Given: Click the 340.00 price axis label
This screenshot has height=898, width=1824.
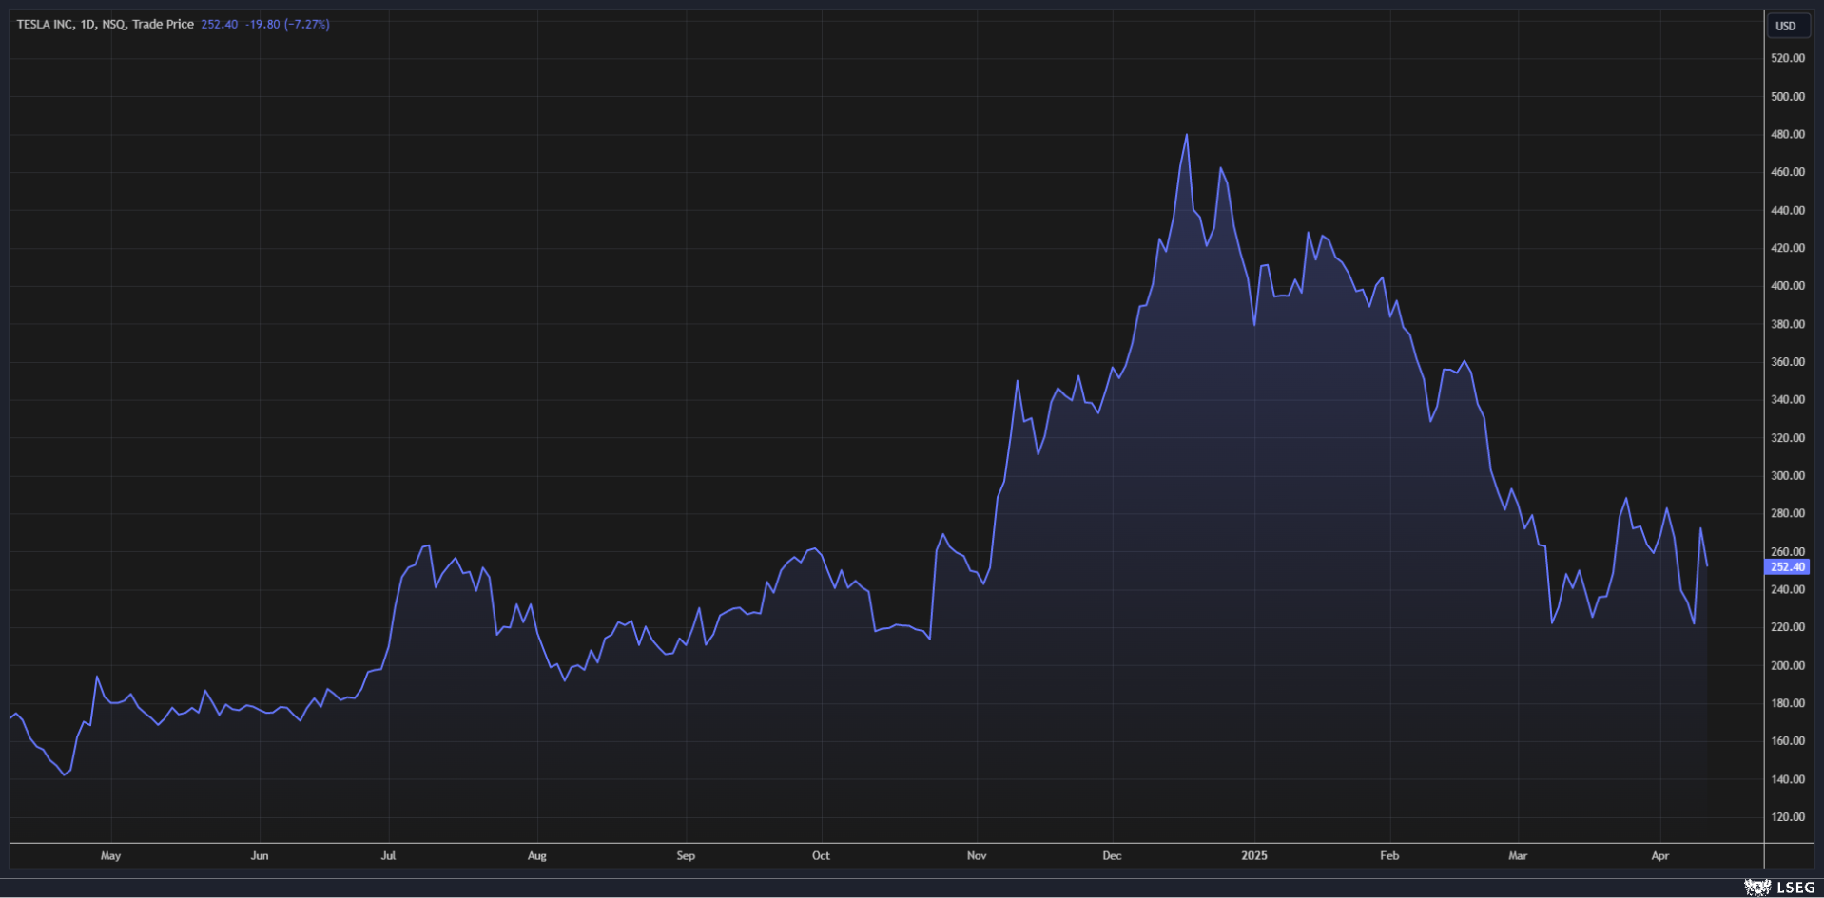Looking at the screenshot, I should point(1788,399).
